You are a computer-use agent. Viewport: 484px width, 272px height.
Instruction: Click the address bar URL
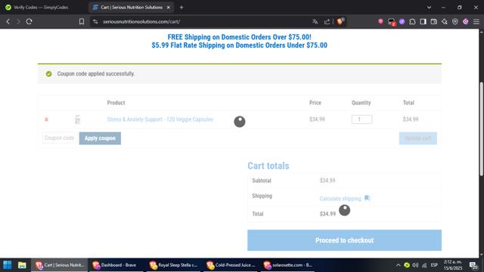coord(141,22)
